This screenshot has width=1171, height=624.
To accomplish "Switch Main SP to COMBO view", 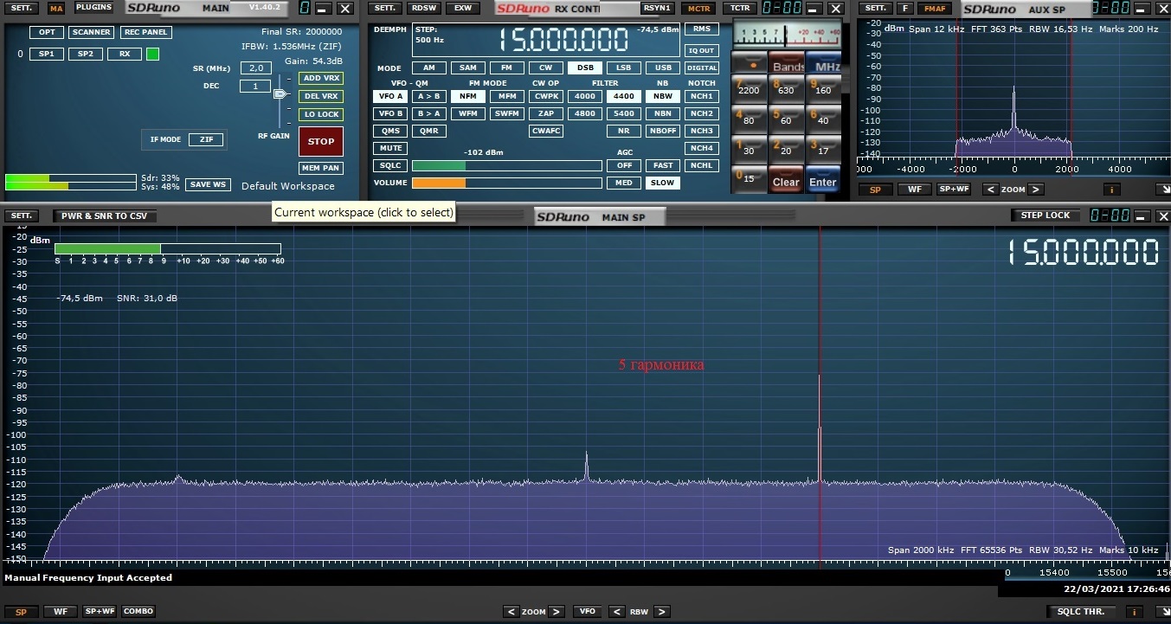I will point(138,611).
